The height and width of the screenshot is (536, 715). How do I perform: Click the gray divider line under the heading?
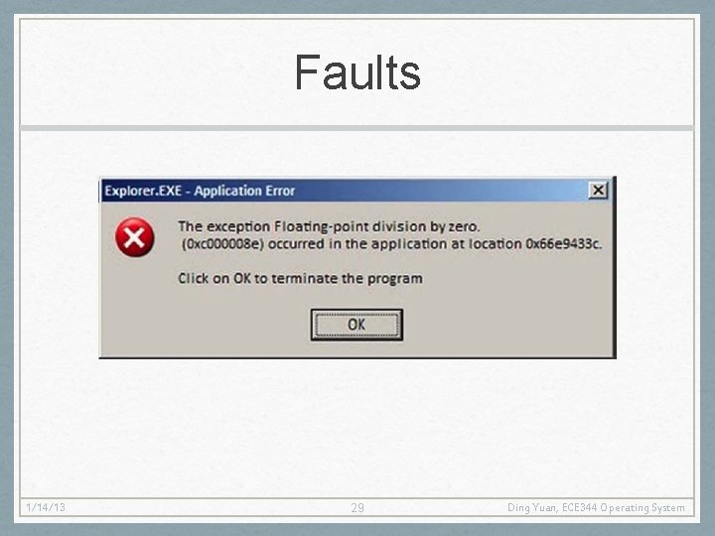(x=357, y=128)
